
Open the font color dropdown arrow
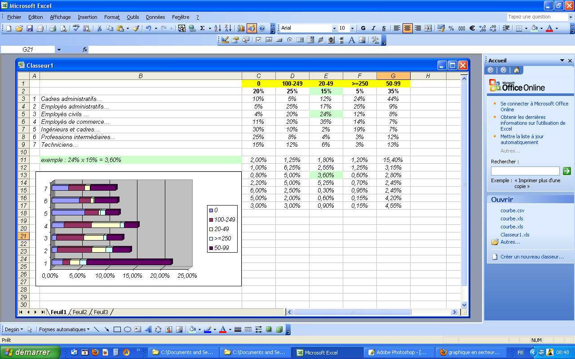[x=557, y=28]
